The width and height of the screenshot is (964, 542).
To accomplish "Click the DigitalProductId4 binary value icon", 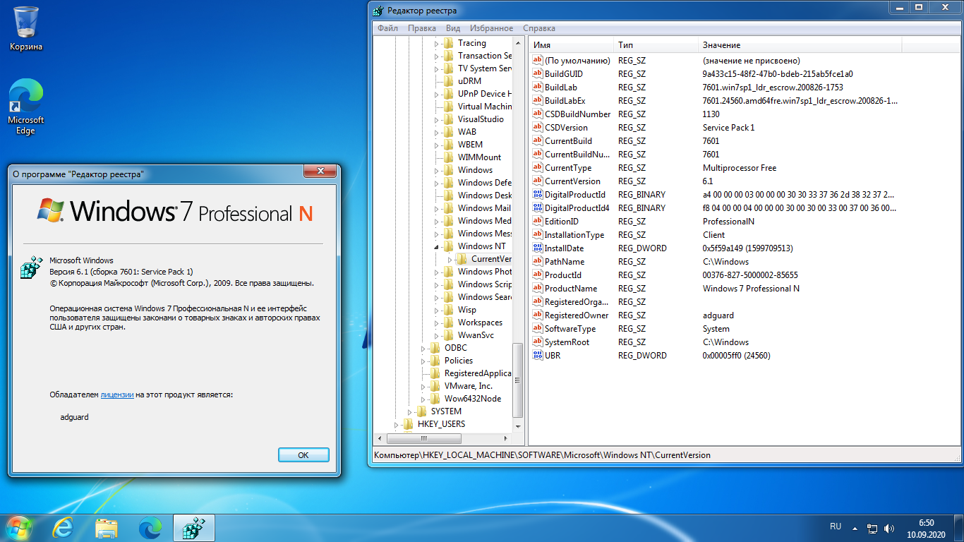I will point(538,207).
